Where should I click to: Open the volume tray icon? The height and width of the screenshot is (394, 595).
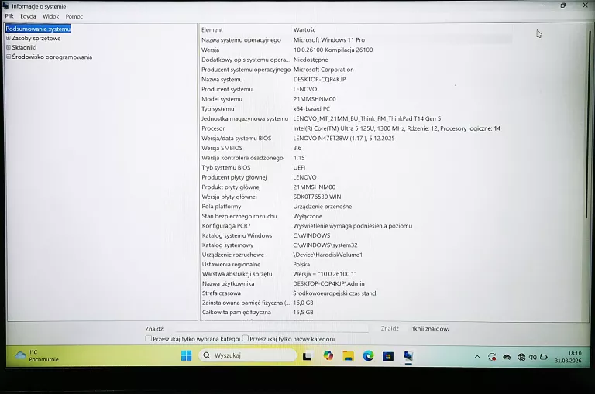533,357
